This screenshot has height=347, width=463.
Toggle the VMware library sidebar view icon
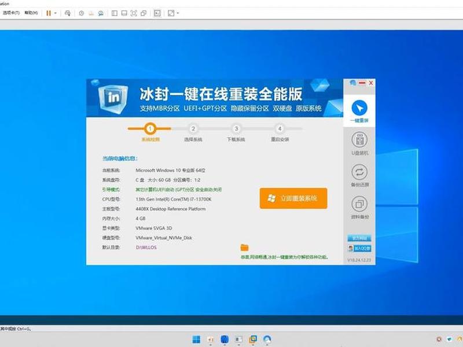115,13
